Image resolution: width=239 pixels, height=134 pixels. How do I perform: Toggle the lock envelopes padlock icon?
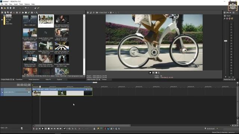tap(94, 129)
